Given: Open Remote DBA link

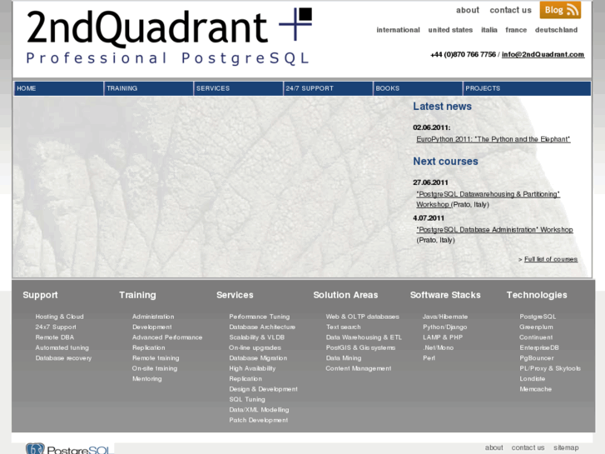Looking at the screenshot, I should [54, 337].
